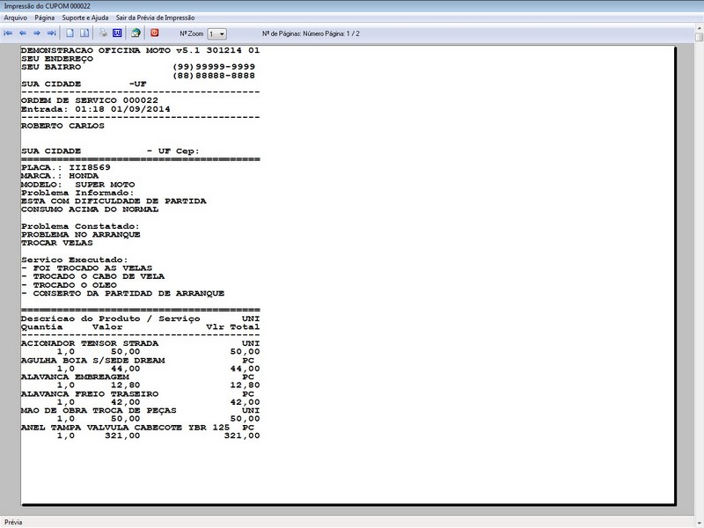Click the printer icon in toolbar
The width and height of the screenshot is (704, 528).
coord(103,33)
